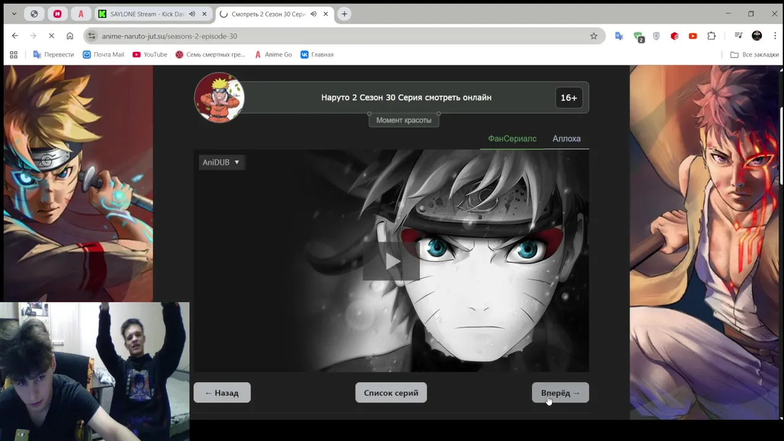Go to previous episode with Назад
784x441 pixels.
222,393
